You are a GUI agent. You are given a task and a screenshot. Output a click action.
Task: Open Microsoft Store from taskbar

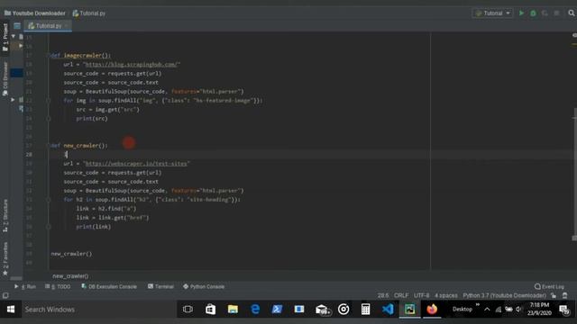tap(210, 310)
